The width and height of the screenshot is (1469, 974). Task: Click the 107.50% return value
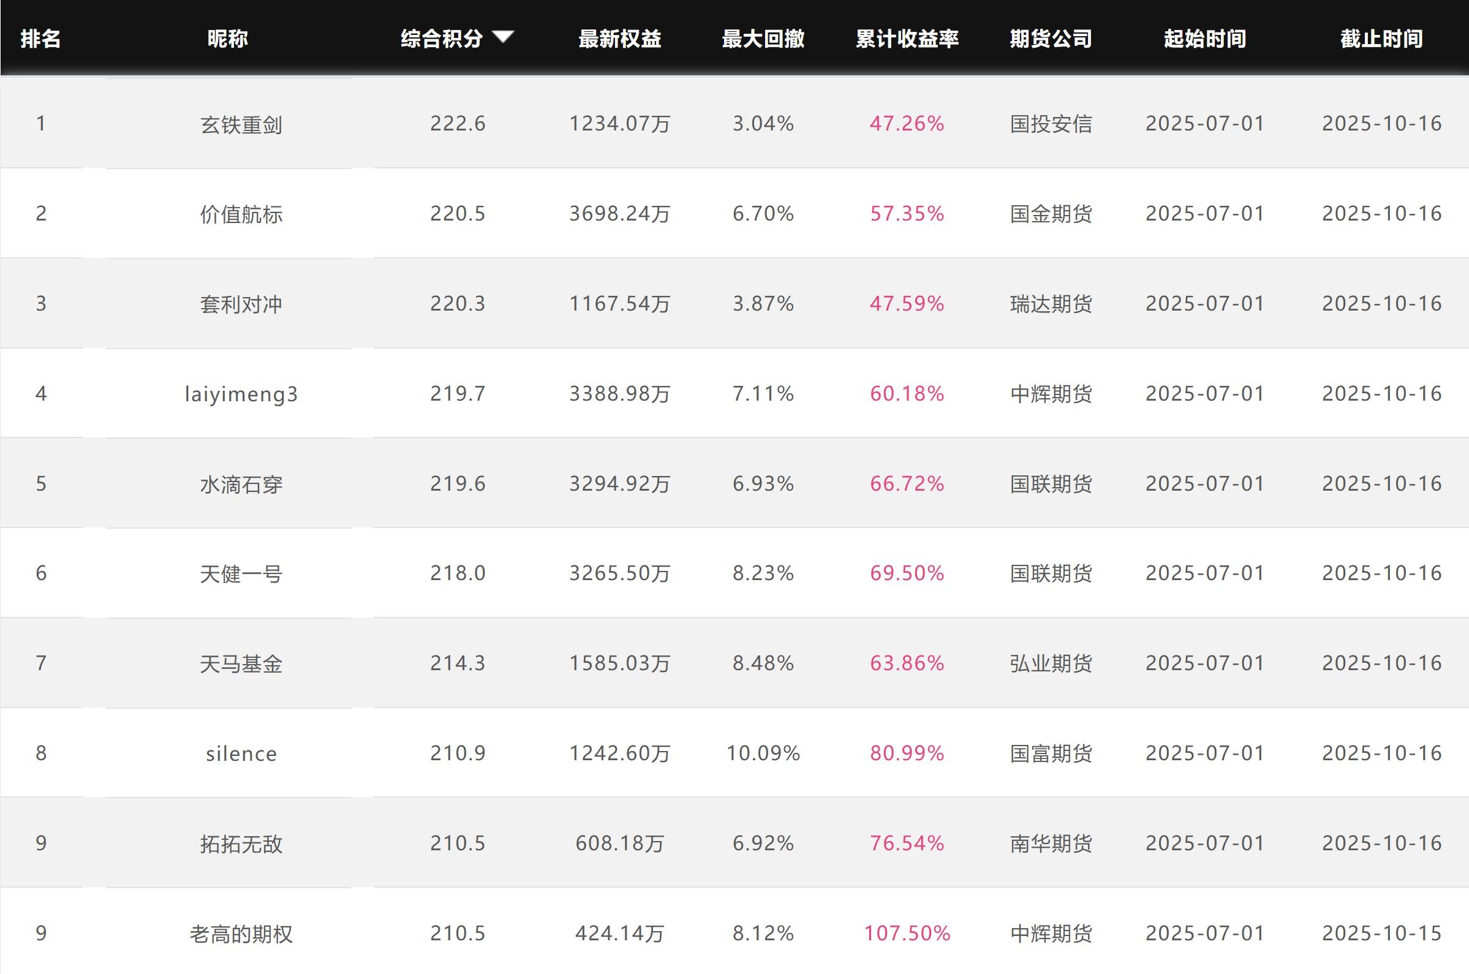907,933
